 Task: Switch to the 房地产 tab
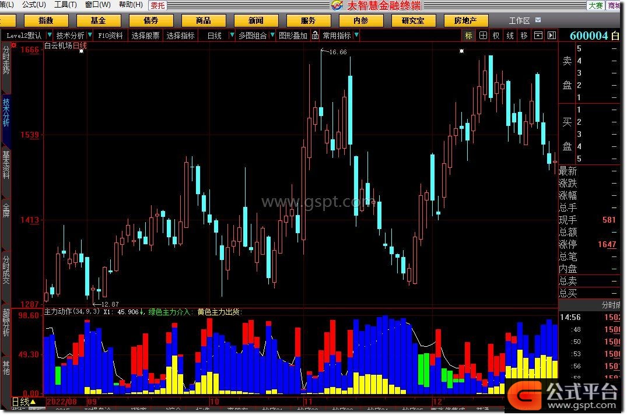coord(466,20)
